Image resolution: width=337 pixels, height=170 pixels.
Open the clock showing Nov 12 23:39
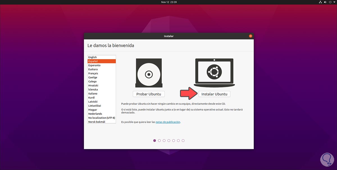(x=168, y=2)
